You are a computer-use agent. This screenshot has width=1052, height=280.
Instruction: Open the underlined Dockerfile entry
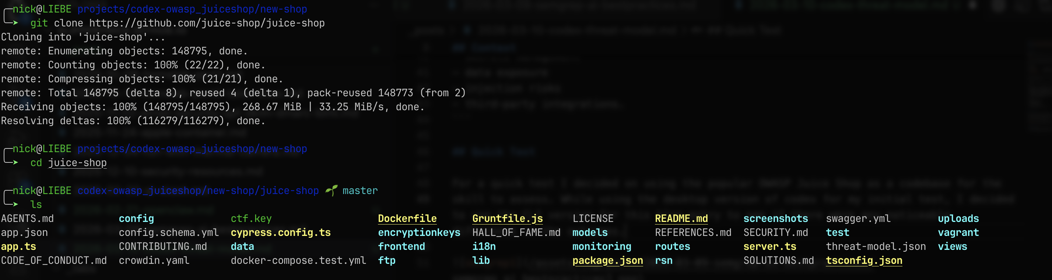(407, 219)
